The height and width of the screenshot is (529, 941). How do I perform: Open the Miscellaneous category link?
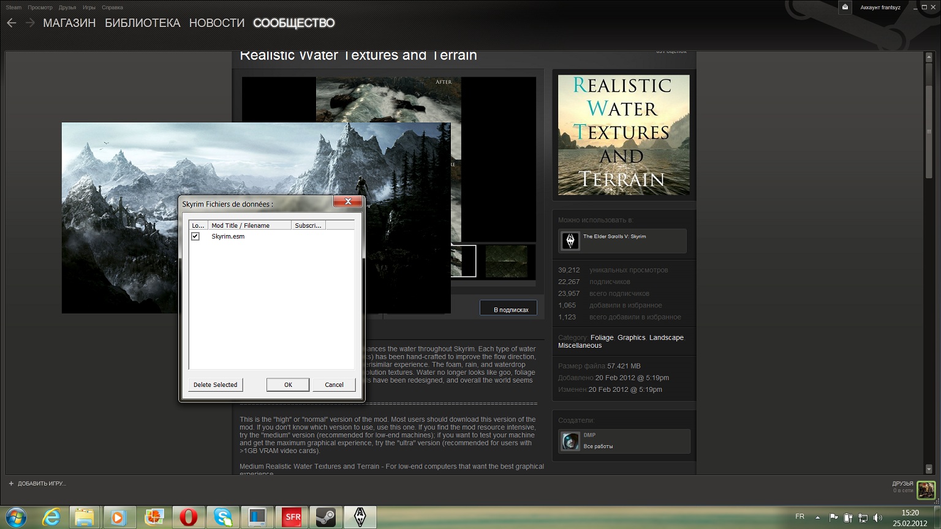[580, 346]
